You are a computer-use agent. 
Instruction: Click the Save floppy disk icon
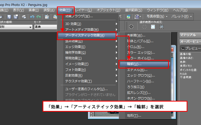pos(9,17)
